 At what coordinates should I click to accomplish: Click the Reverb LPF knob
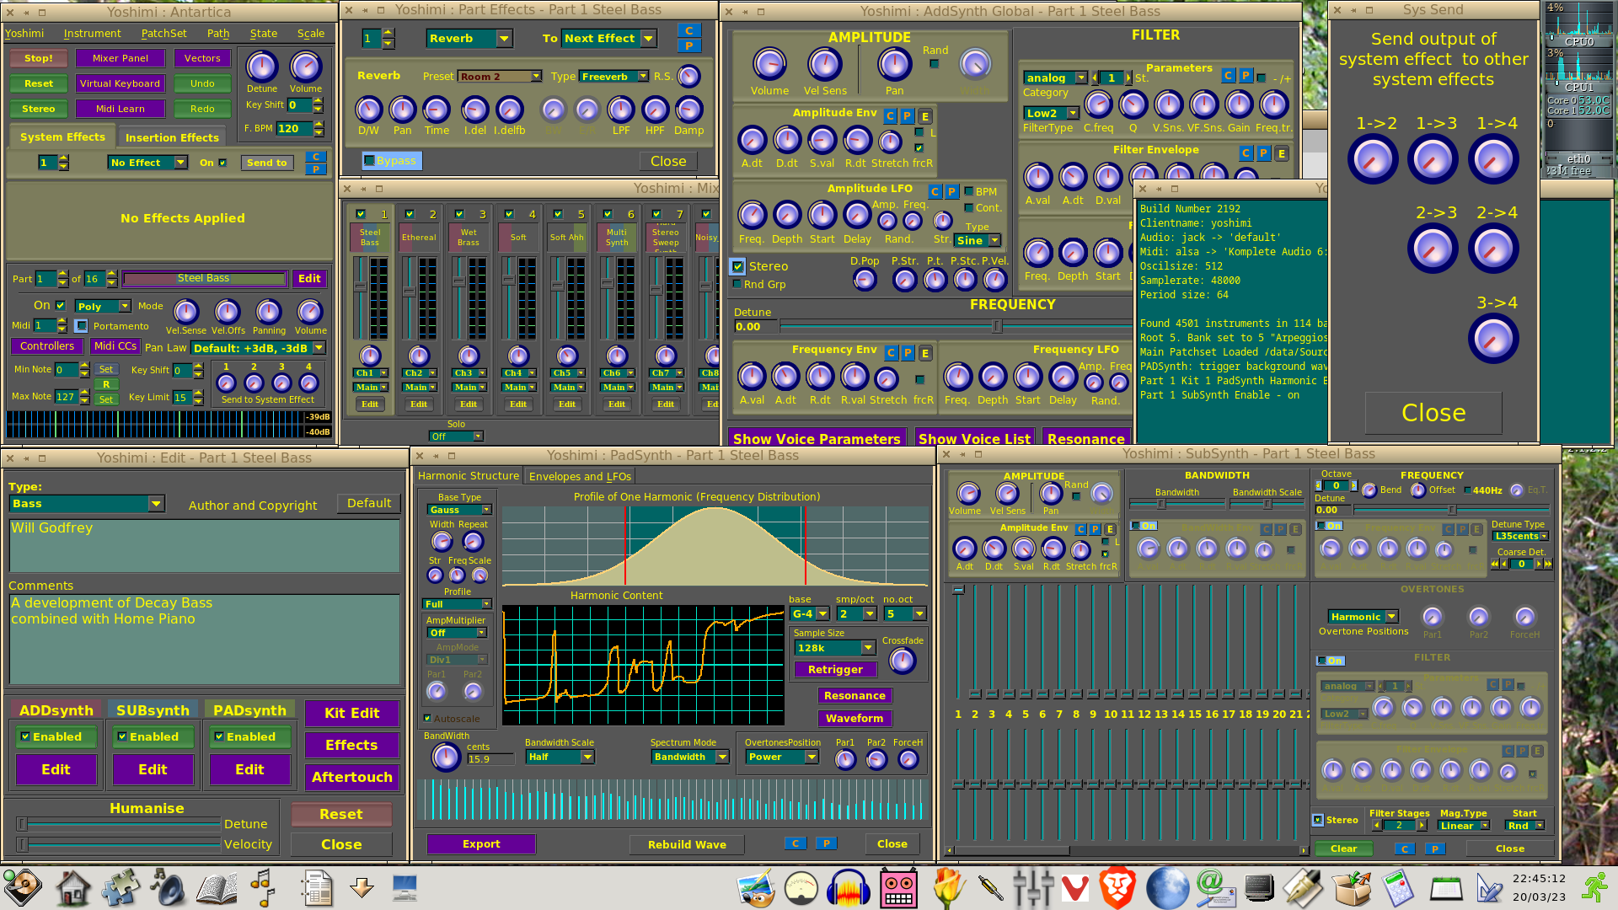621,110
